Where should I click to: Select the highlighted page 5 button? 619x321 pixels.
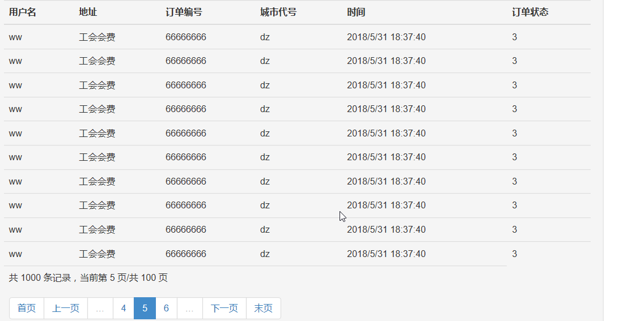[x=145, y=308]
